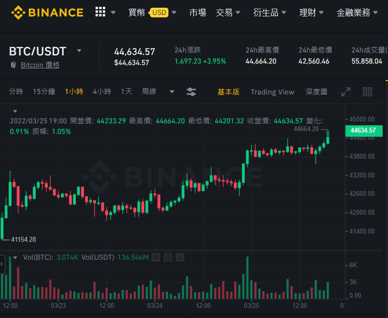Click the 開盤價 value 44233.29 in legend
This screenshot has height=318, width=388.
(x=111, y=121)
